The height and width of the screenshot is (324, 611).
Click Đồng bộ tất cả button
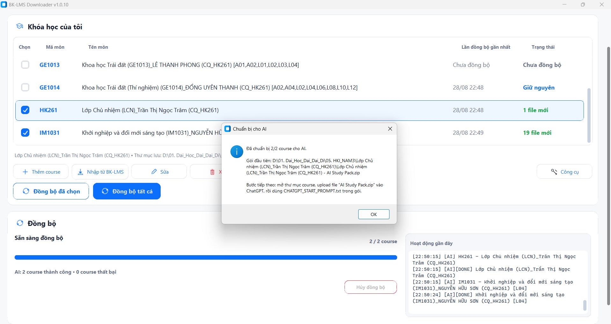click(x=127, y=191)
